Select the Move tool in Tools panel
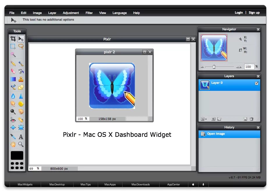The image size is (271, 193). (x=21, y=38)
